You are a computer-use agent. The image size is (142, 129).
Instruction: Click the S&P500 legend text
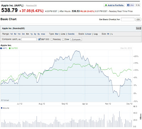click(14, 48)
